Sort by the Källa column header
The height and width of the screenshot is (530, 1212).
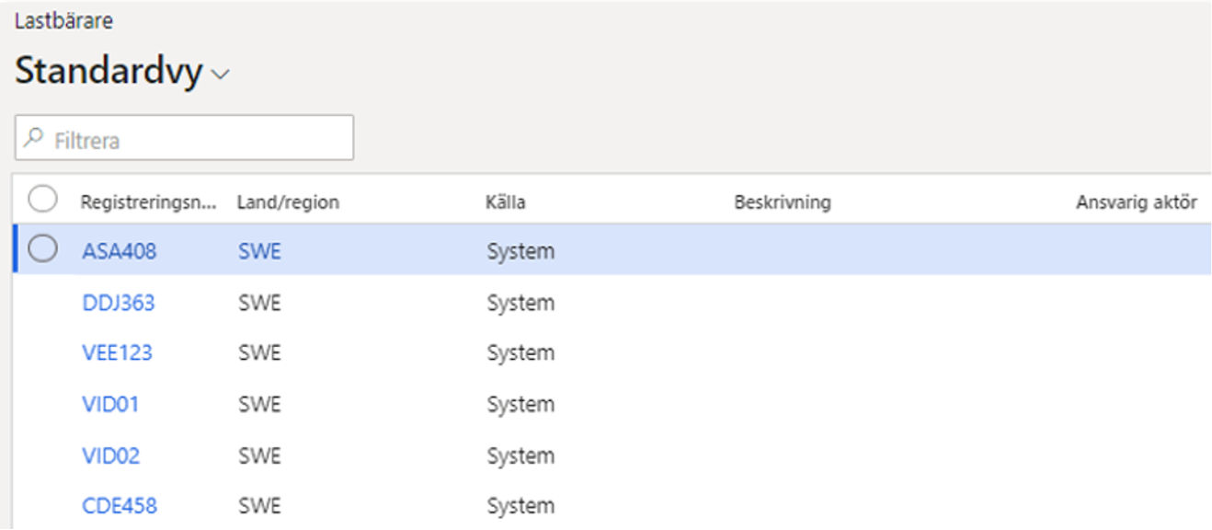pos(506,202)
